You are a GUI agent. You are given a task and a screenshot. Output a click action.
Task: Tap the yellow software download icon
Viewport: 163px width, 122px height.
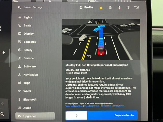pos(101,7)
